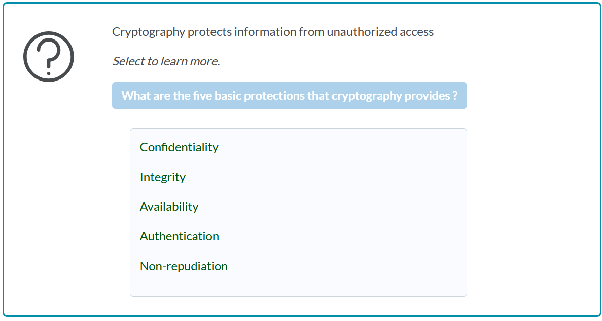Click the Integrity list entry
The image size is (602, 321).
tap(163, 177)
